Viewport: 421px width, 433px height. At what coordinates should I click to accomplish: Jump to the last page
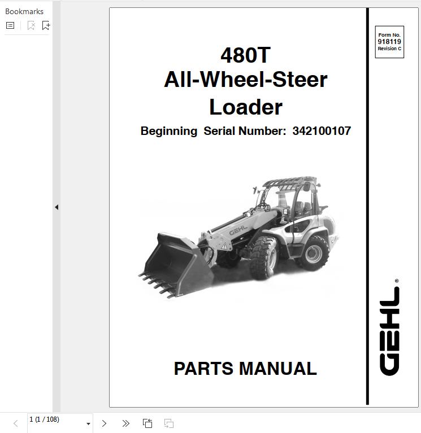pos(126,423)
